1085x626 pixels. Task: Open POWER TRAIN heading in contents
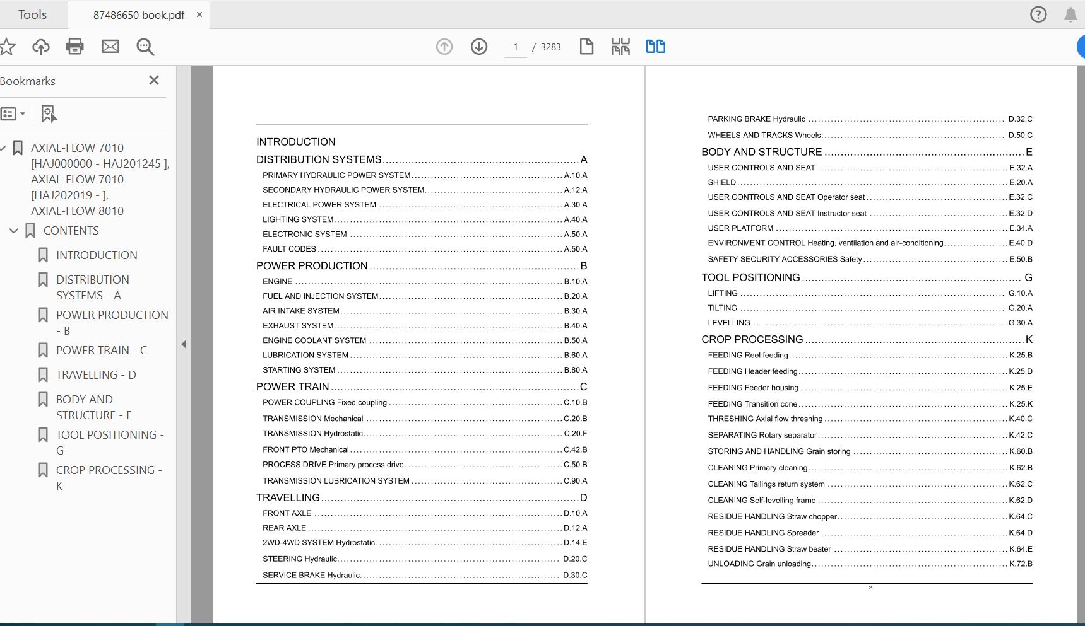[422, 386]
